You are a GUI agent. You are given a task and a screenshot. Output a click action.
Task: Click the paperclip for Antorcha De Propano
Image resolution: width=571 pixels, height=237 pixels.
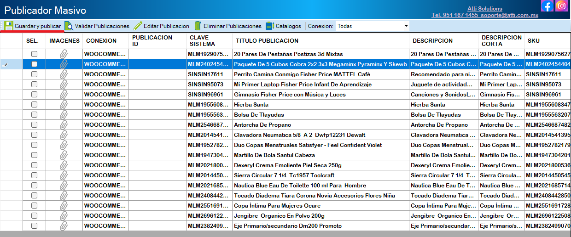pos(64,125)
